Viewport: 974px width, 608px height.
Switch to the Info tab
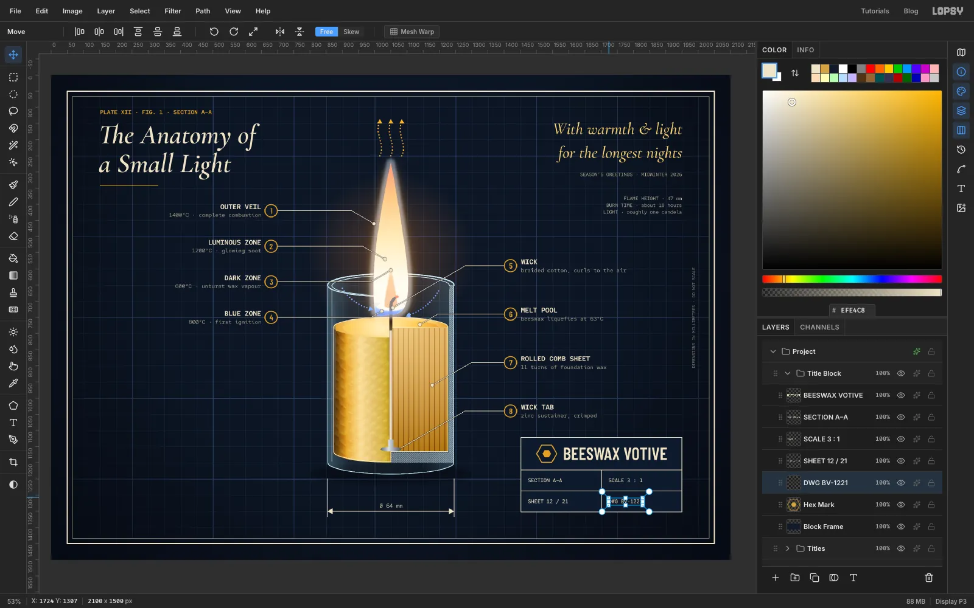click(x=805, y=50)
